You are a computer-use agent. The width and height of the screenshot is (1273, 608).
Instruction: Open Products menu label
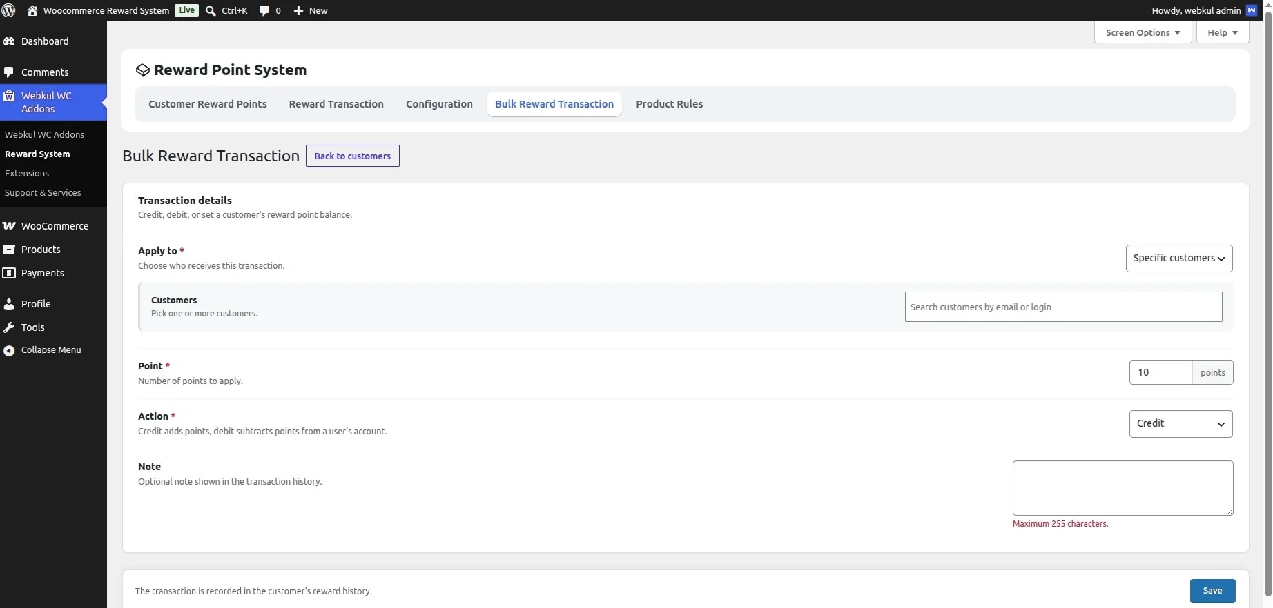point(41,250)
